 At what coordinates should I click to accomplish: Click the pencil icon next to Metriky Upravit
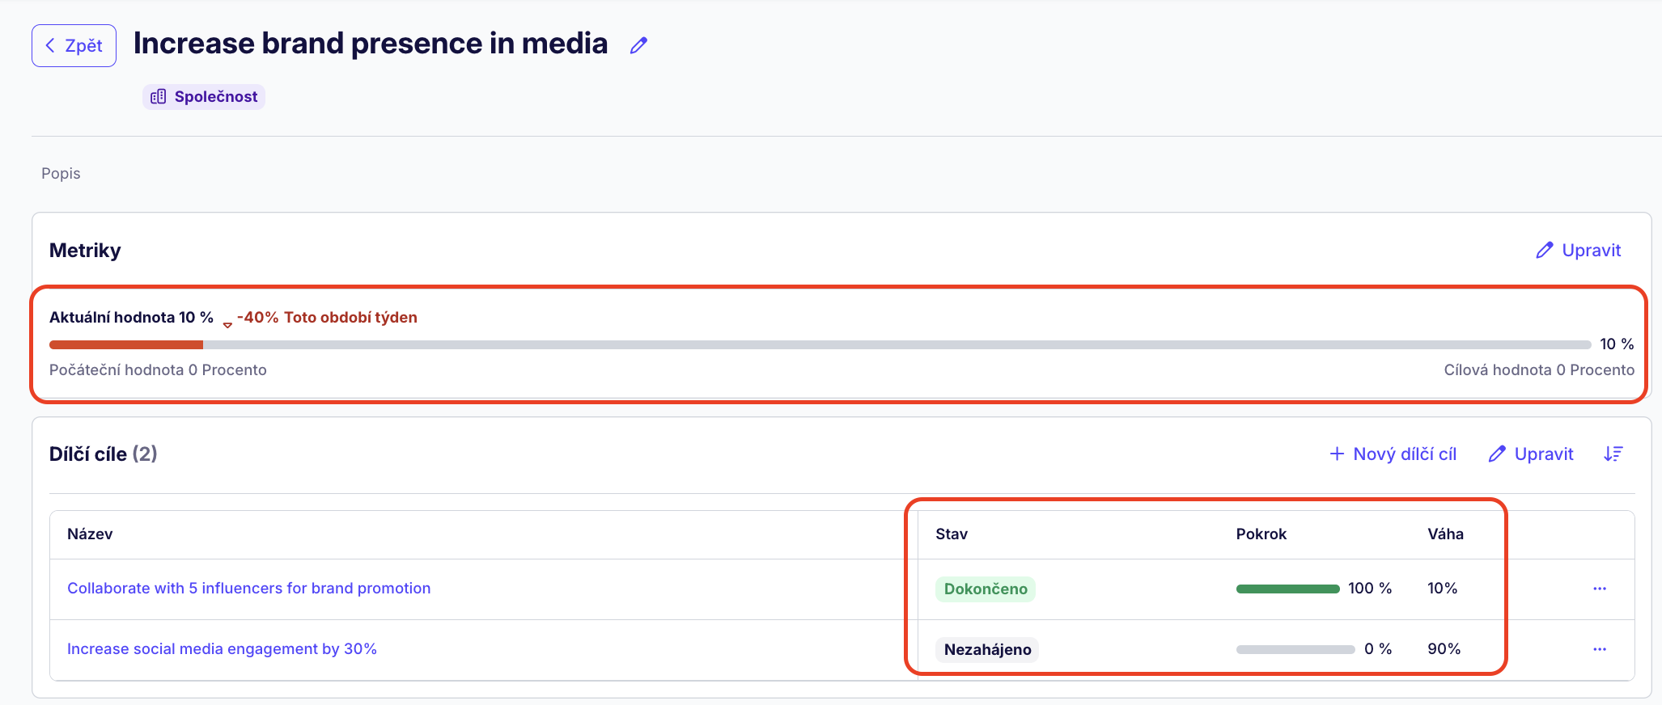point(1545,250)
